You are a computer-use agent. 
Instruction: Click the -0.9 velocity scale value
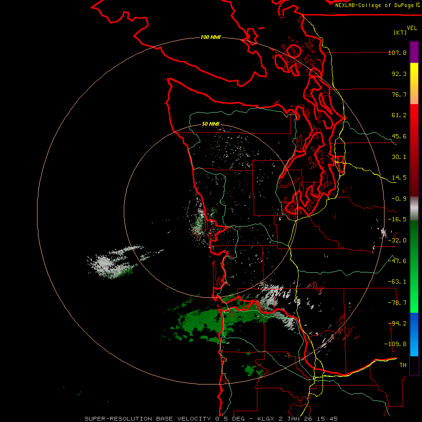point(399,199)
